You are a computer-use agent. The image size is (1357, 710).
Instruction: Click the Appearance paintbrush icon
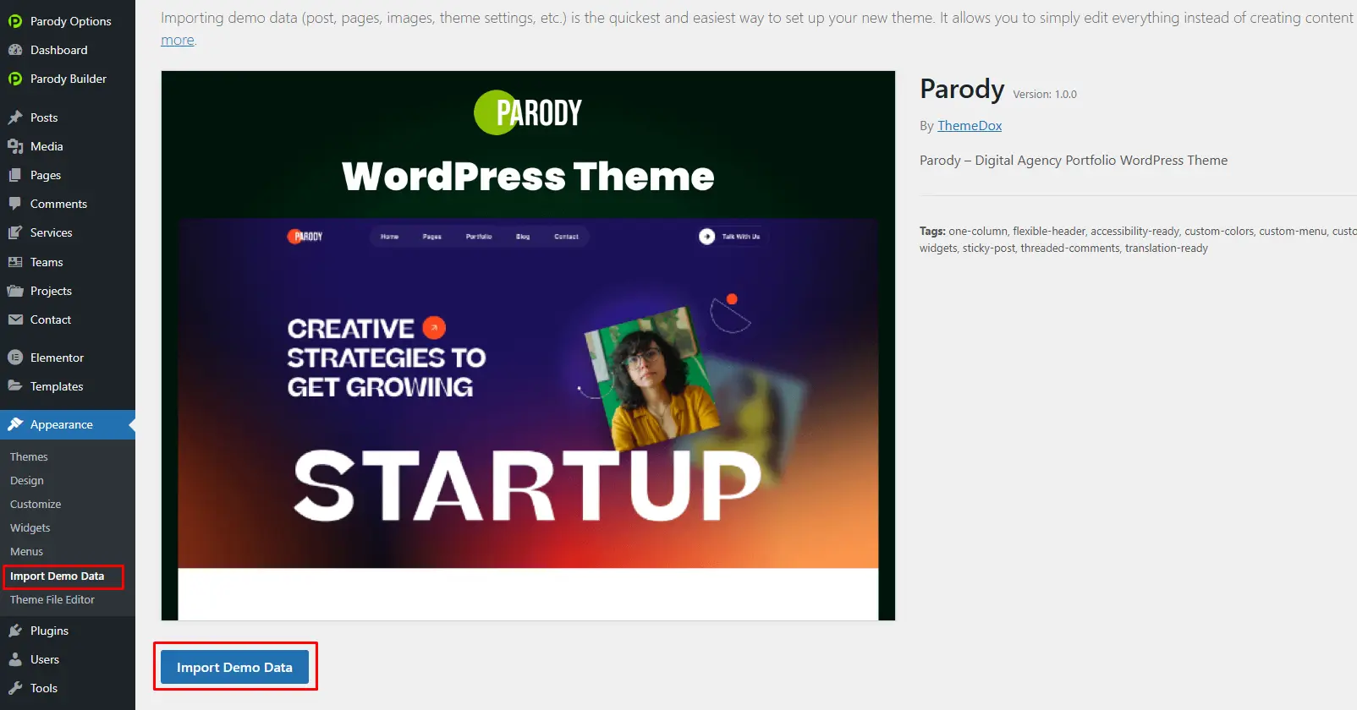(x=15, y=424)
